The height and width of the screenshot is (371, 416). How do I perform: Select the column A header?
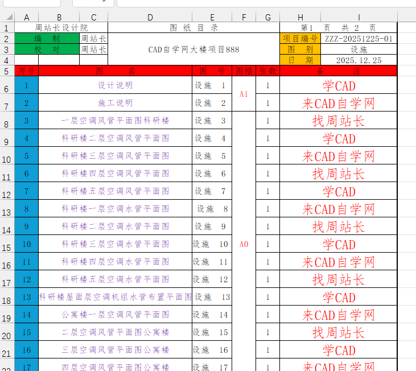coord(26,17)
